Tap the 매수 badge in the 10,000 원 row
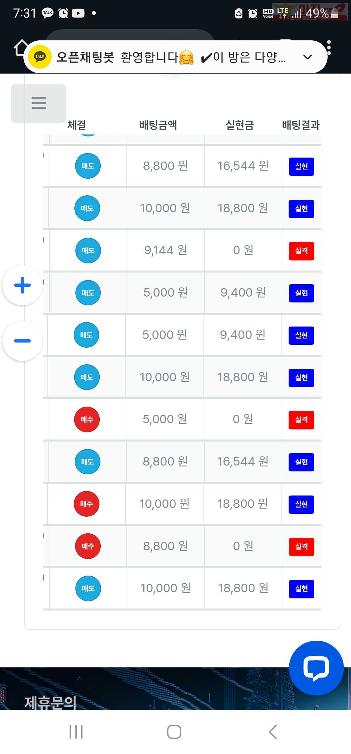The image size is (351, 754). [86, 504]
